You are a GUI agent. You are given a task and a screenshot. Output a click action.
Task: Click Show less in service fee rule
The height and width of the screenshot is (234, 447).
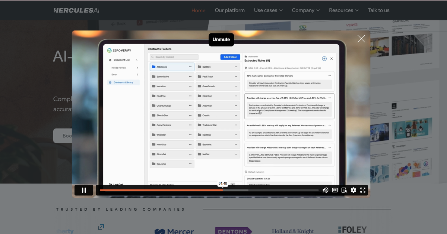(x=255, y=113)
